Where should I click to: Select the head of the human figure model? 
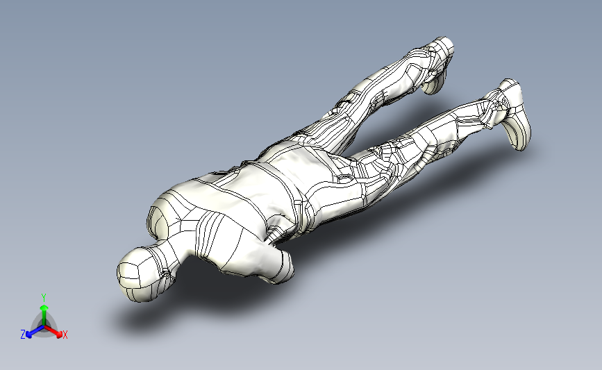point(140,274)
